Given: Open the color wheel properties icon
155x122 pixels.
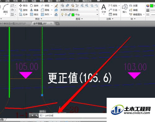Looking at the screenshot, I should coord(148,6).
